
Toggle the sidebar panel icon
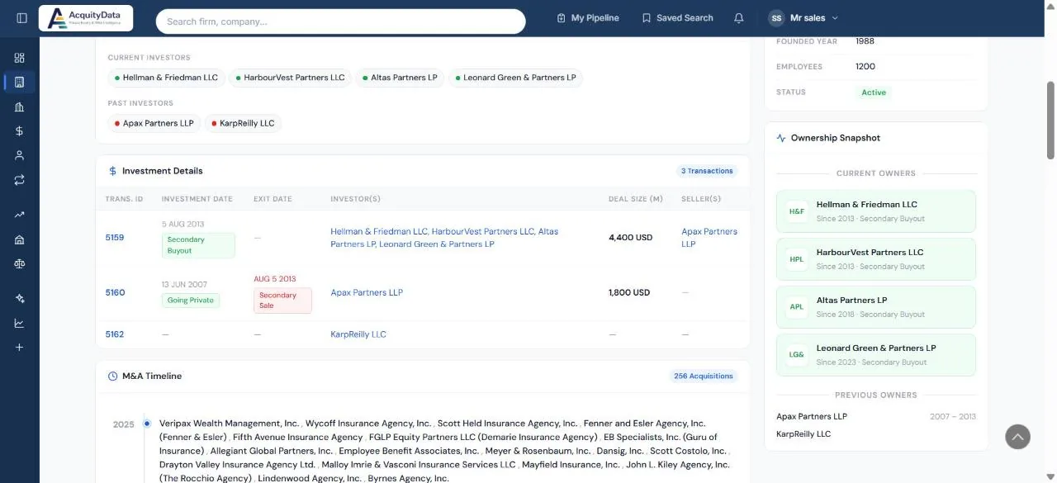[x=21, y=18]
